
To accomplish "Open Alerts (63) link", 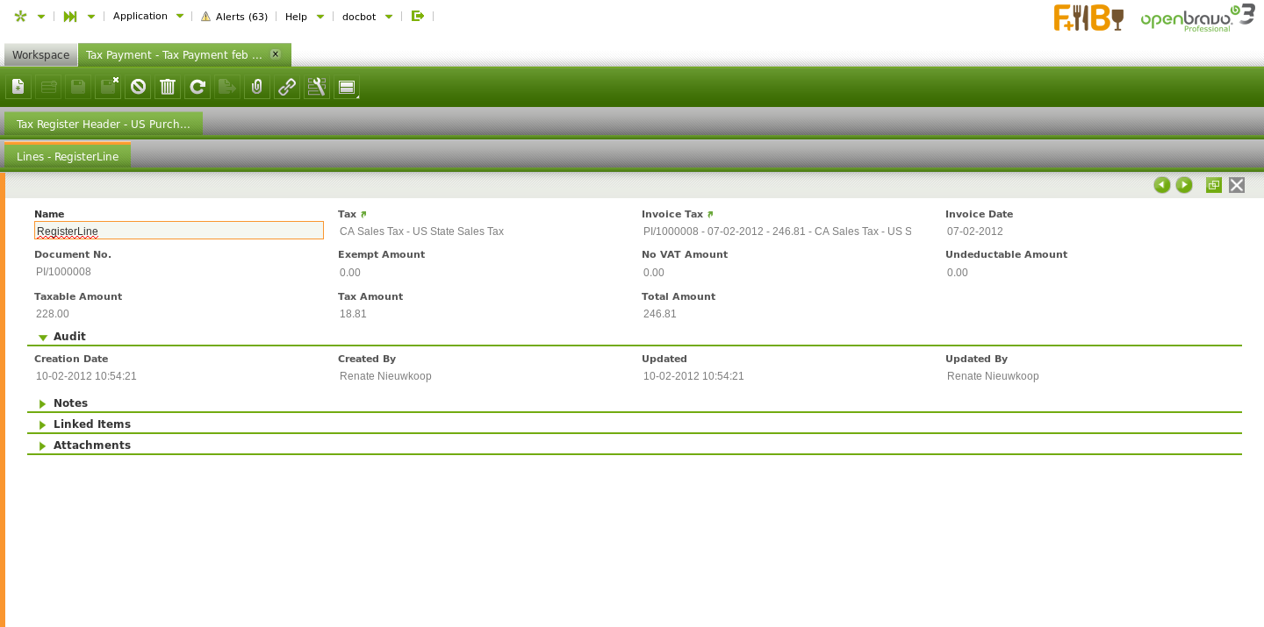I will click(x=234, y=16).
